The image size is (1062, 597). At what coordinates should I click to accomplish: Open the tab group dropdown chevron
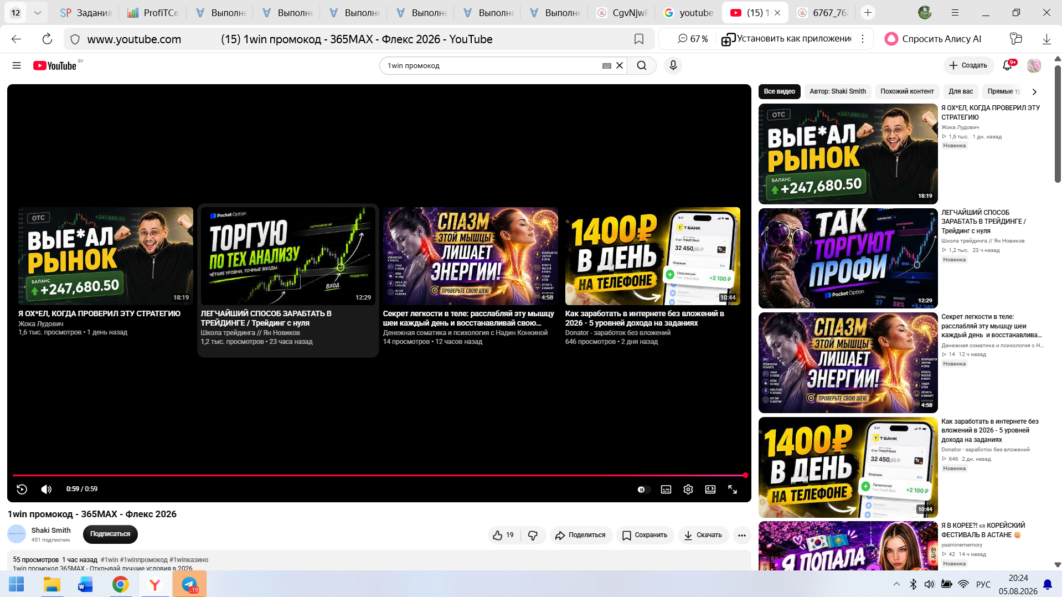pyautogui.click(x=38, y=13)
